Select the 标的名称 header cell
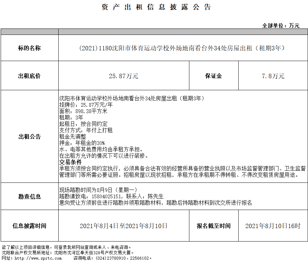308x264 pixels. tap(29, 48)
